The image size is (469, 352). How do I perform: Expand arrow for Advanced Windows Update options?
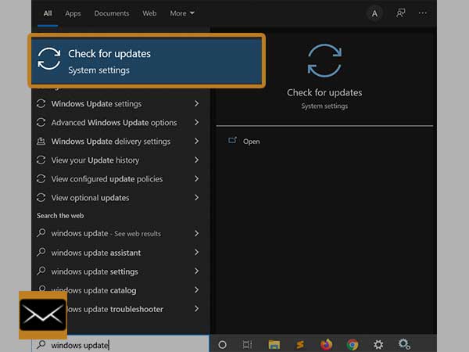pos(196,123)
